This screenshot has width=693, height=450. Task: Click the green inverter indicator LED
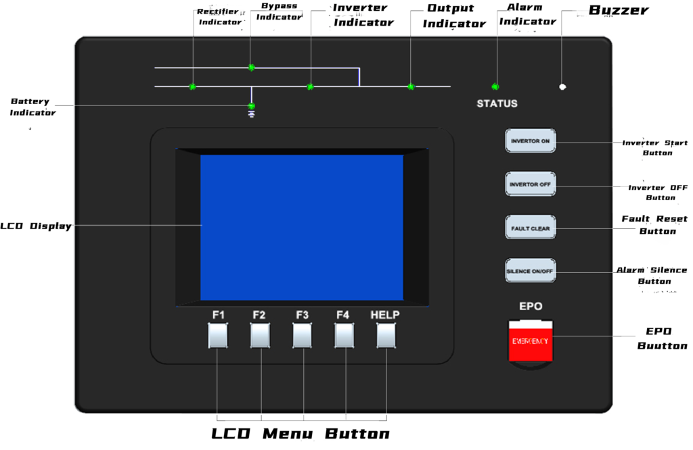[310, 87]
